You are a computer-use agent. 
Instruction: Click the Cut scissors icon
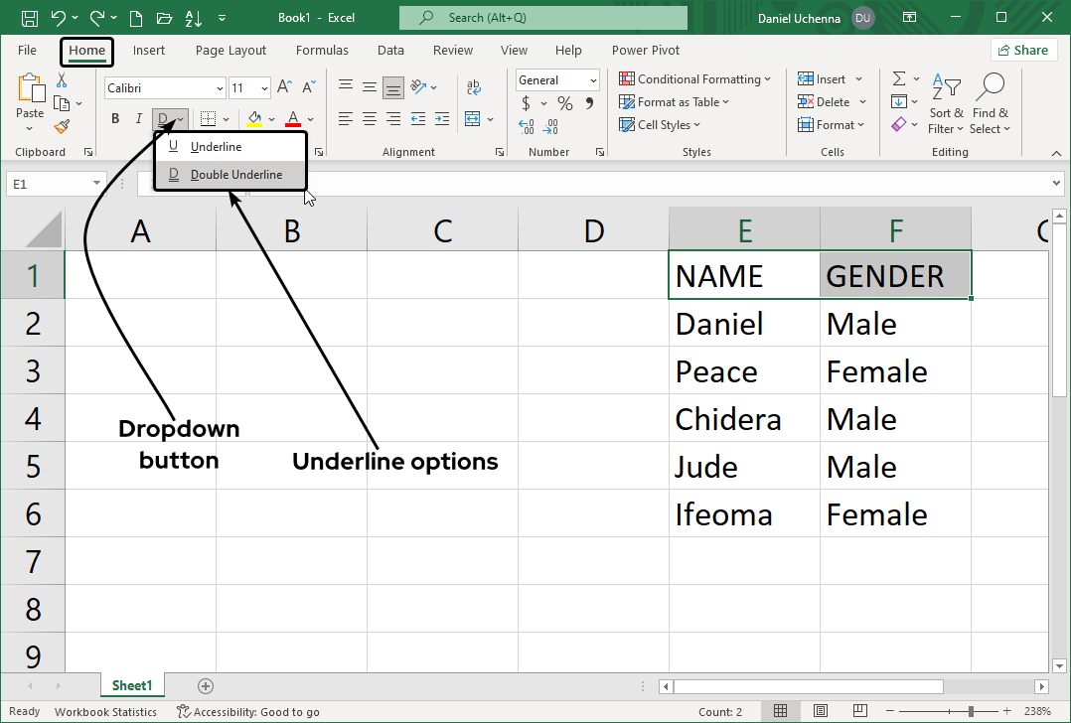62,80
